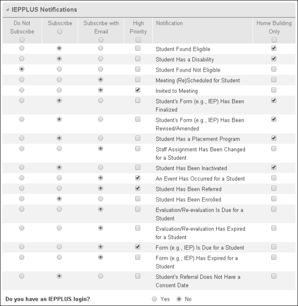
Task: Uncheck High Priority for Form Is Due for a Student
Action: 138,247
